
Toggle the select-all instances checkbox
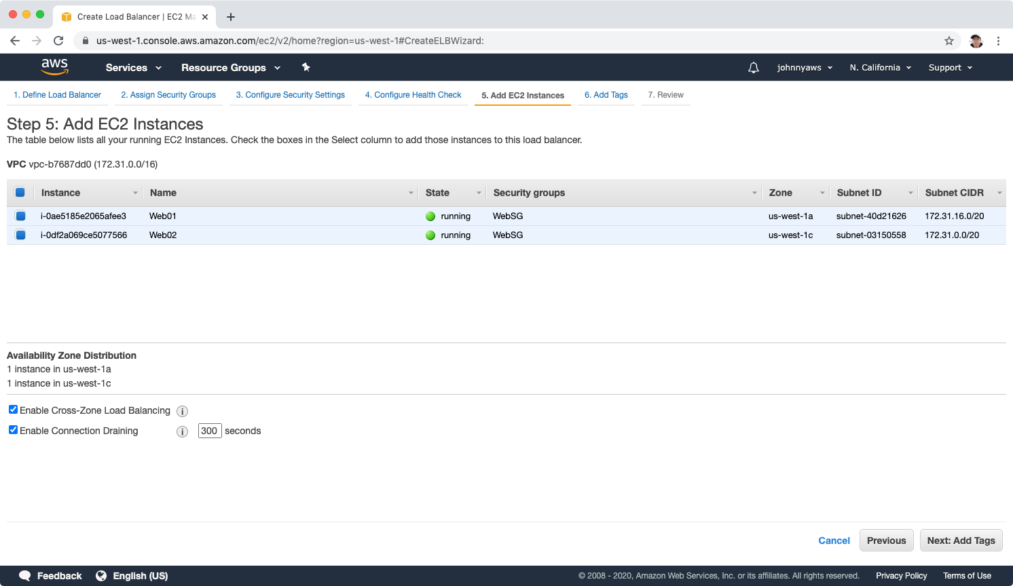pos(20,193)
